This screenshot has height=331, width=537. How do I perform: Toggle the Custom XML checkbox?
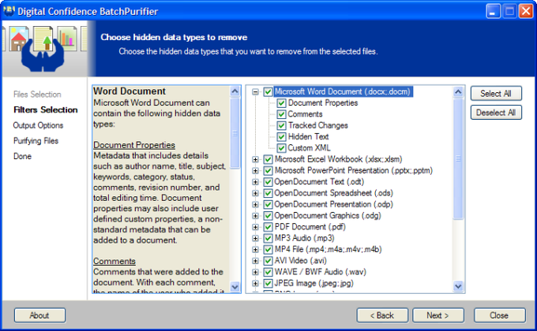click(x=281, y=148)
